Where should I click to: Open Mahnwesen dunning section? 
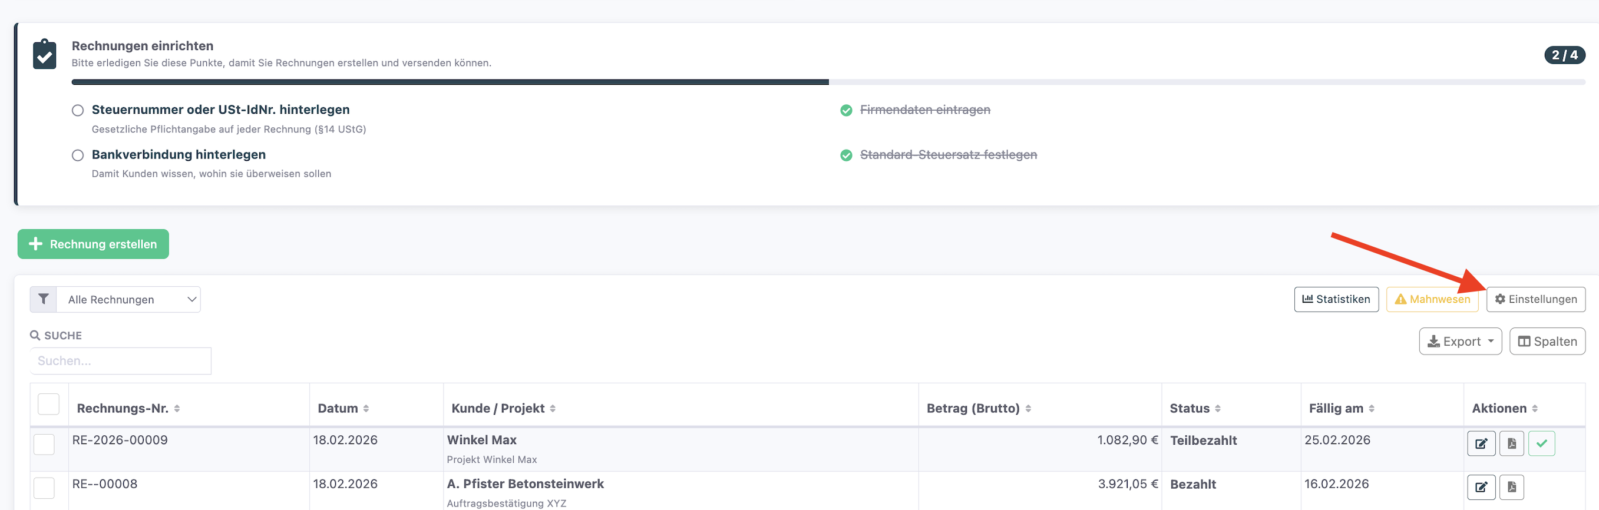(x=1432, y=299)
